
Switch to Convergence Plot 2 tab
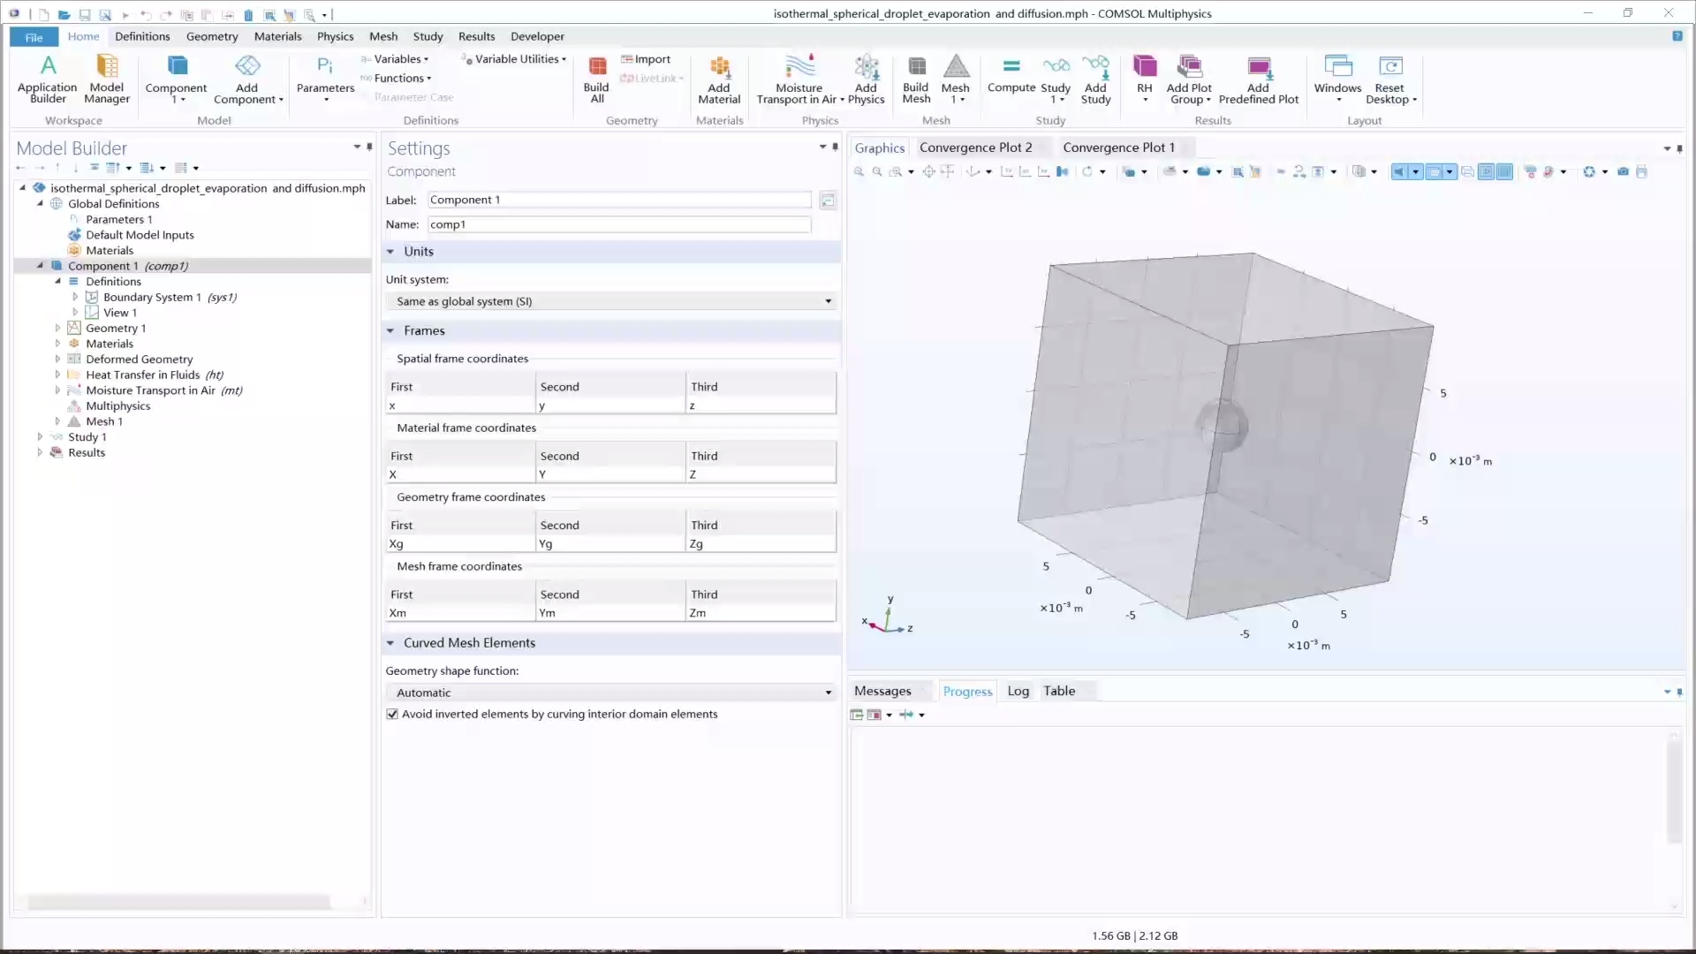975,148
